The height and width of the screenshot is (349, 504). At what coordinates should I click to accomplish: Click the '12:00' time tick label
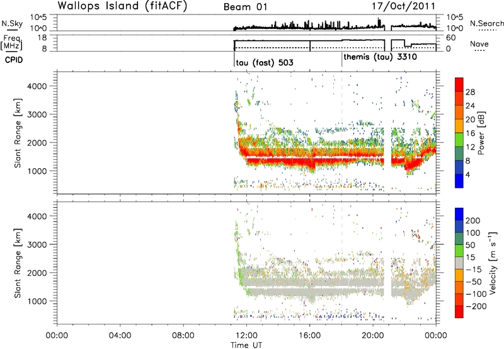[246, 336]
